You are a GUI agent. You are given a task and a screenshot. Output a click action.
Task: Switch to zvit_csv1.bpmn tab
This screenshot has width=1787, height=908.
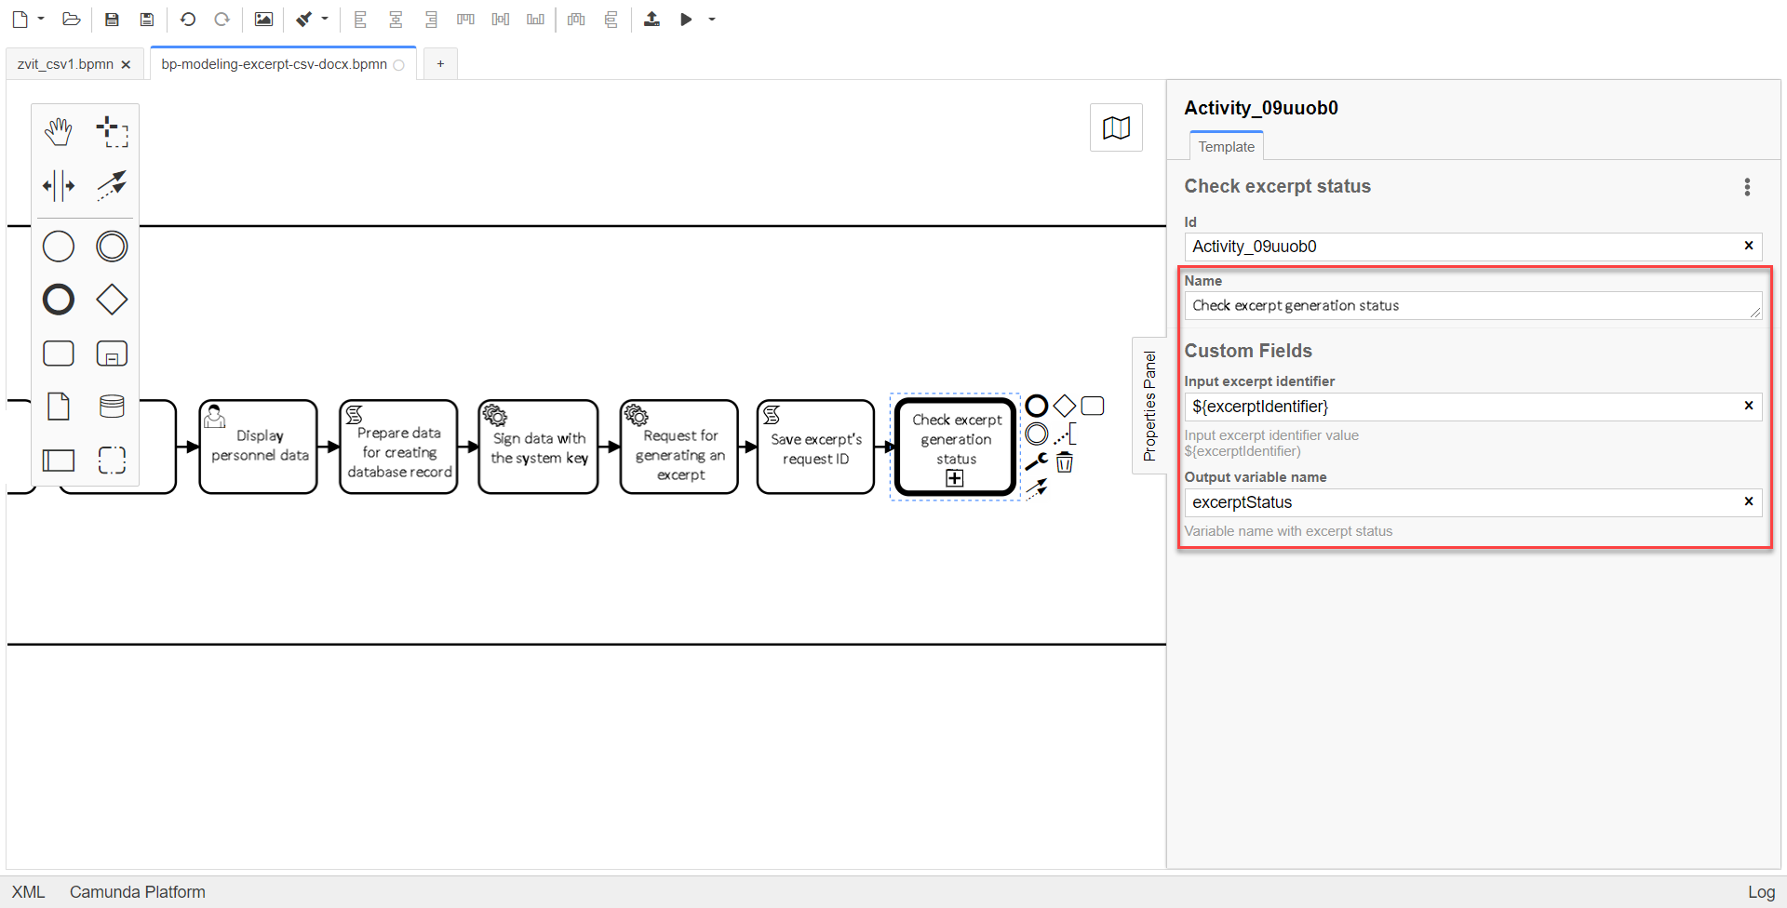tap(65, 64)
